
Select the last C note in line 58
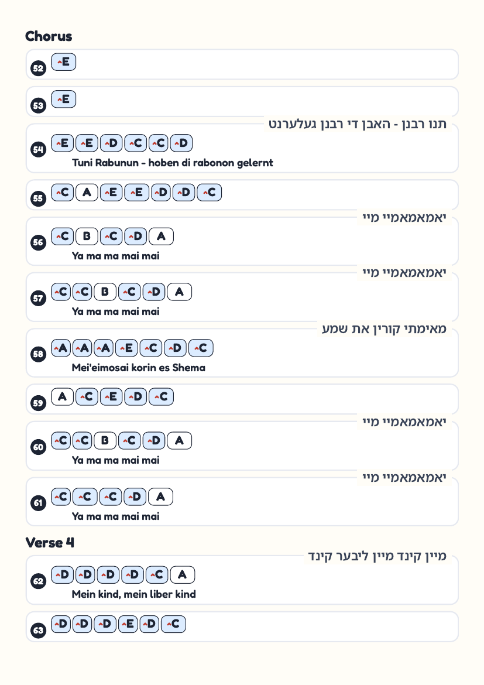point(201,348)
